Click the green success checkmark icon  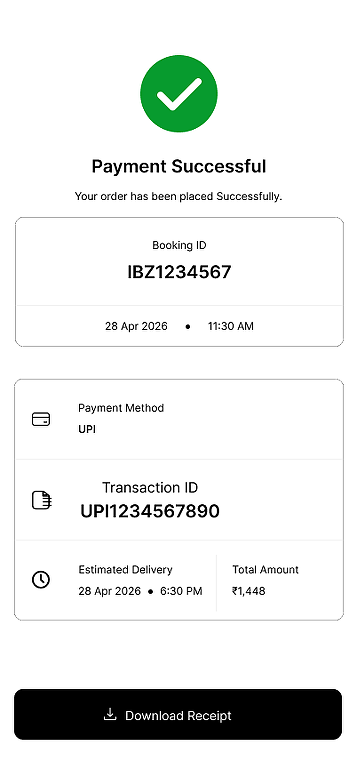[x=179, y=94]
